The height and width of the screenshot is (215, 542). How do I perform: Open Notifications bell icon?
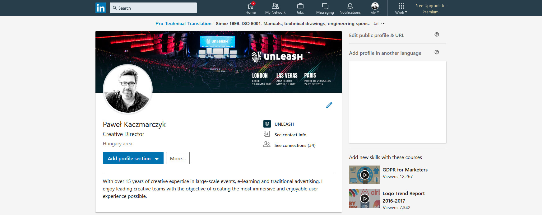350,8
